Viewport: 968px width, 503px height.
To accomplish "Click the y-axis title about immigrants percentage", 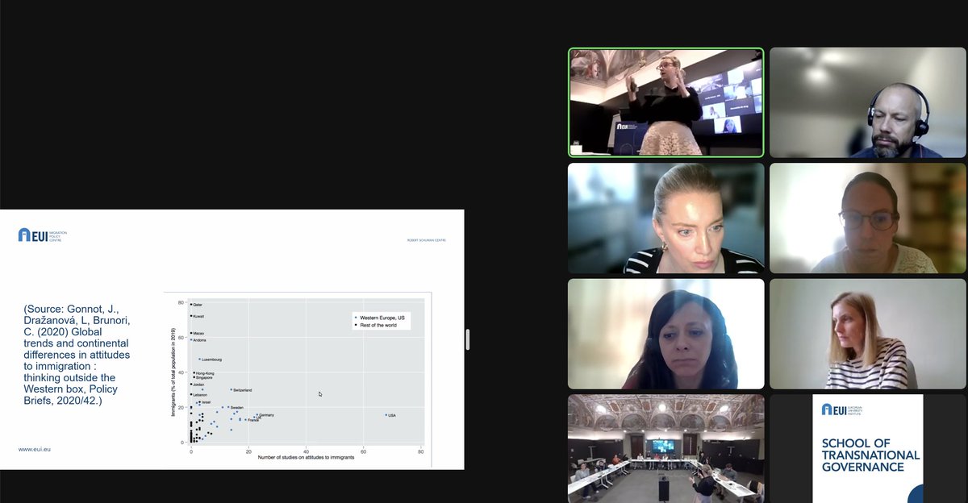I will click(x=173, y=371).
